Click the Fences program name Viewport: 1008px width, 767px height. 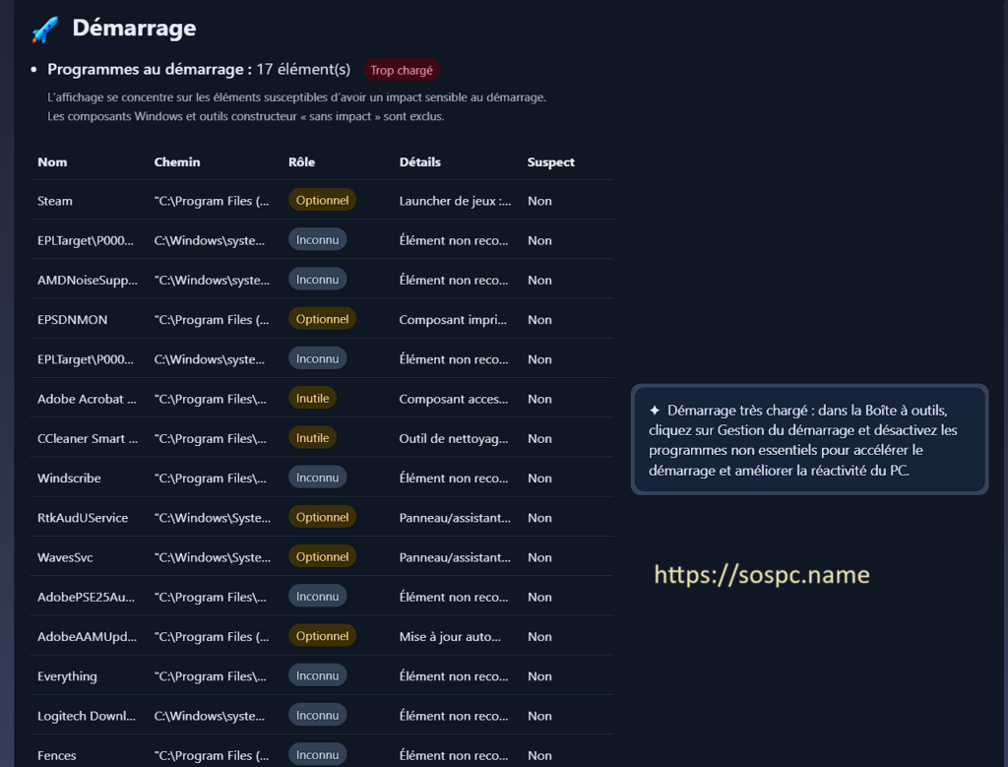click(56, 755)
